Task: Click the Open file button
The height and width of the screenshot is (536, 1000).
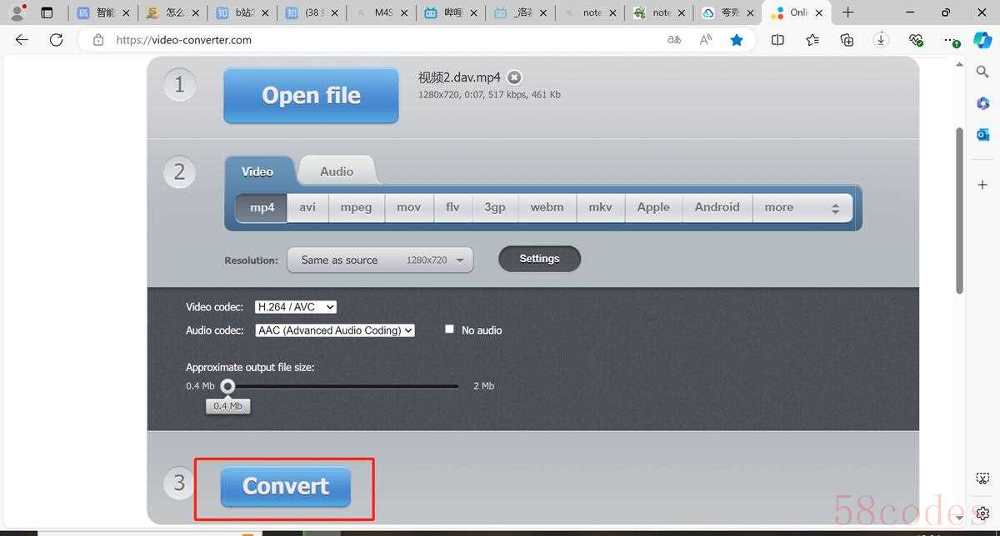Action: point(311,96)
